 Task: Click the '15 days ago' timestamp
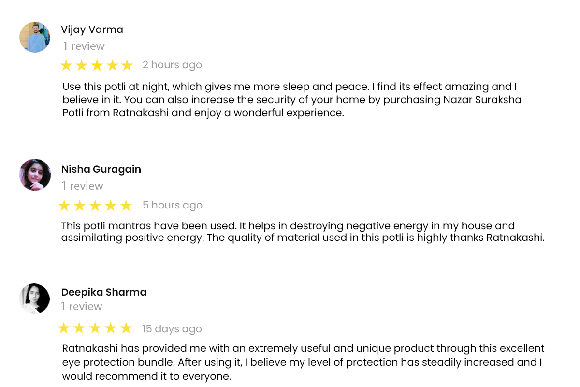(x=172, y=329)
